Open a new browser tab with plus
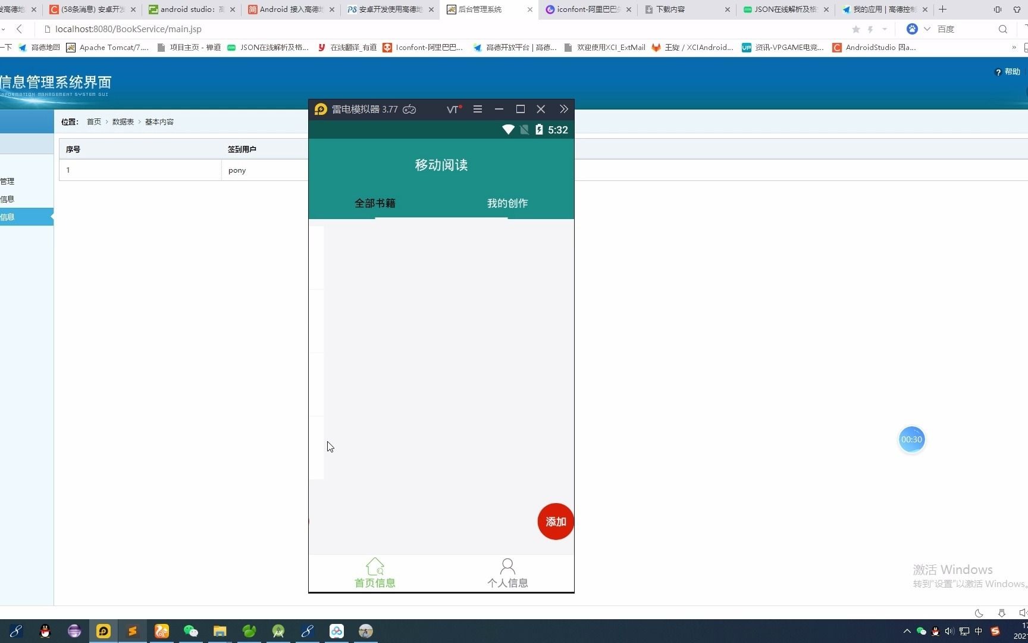Image resolution: width=1028 pixels, height=643 pixels. coord(942,9)
